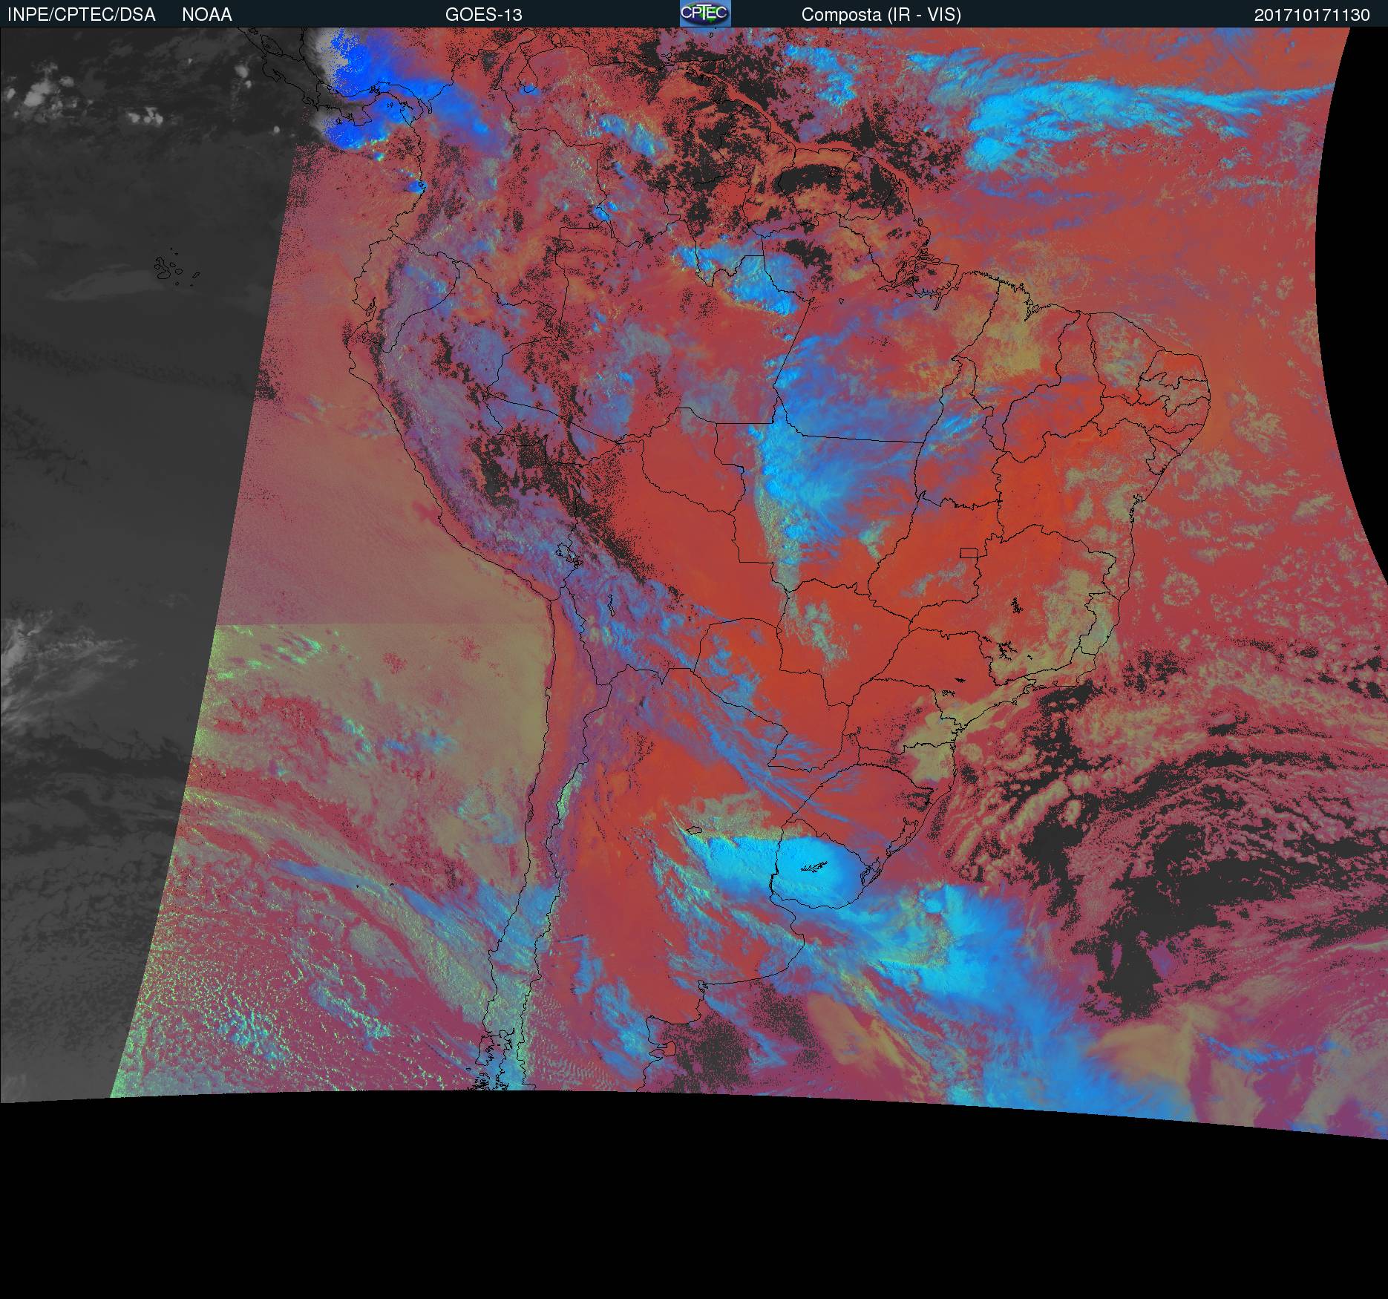This screenshot has width=1388, height=1299.
Task: Click the Composta (IR - VIS) title
Action: pyautogui.click(x=881, y=15)
